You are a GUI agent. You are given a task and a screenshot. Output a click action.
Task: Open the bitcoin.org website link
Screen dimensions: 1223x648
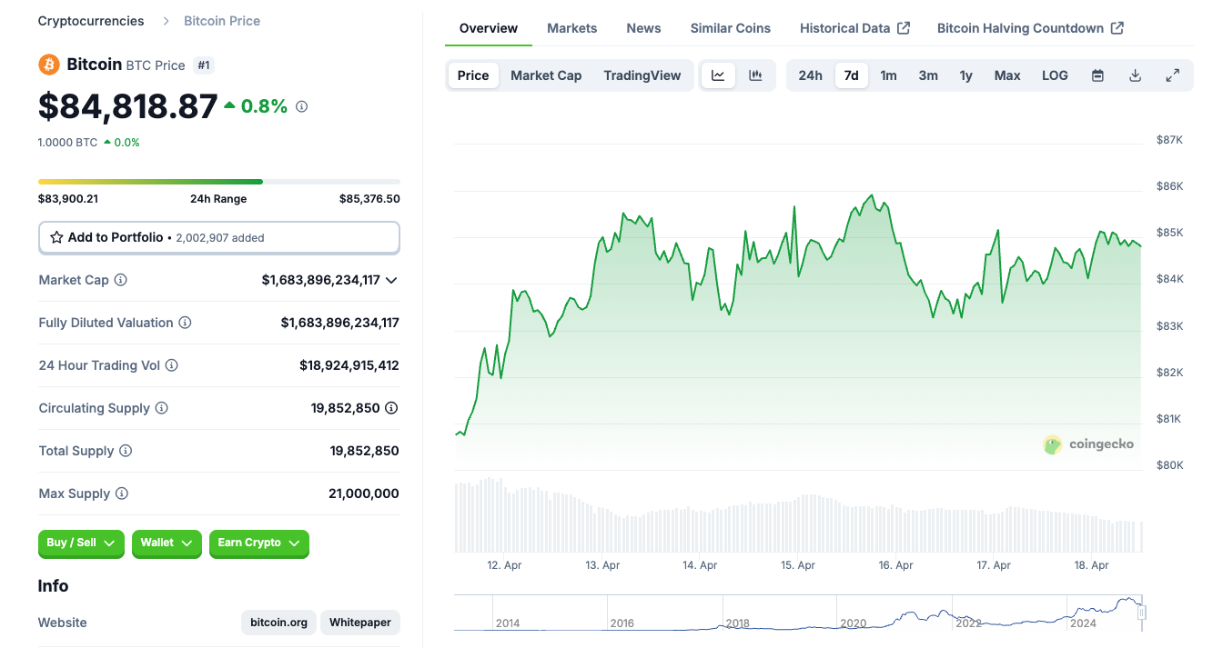(279, 623)
